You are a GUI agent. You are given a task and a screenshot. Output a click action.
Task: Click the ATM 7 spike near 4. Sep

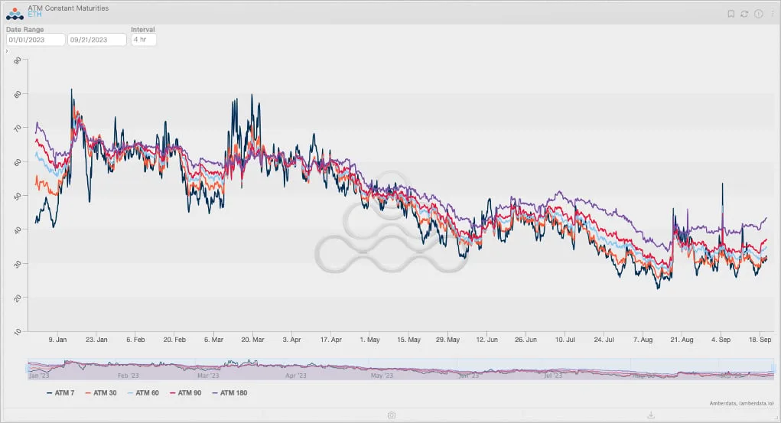[722, 184]
